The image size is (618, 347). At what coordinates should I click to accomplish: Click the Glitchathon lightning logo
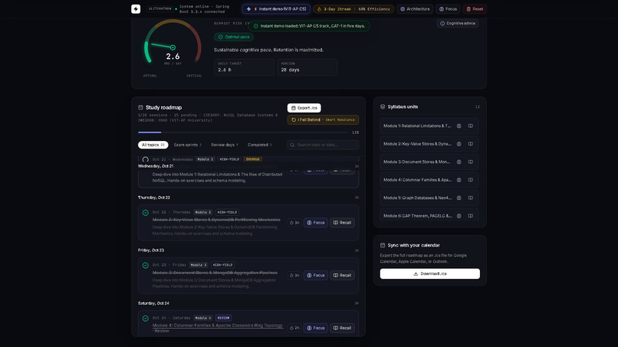(x=136, y=8)
